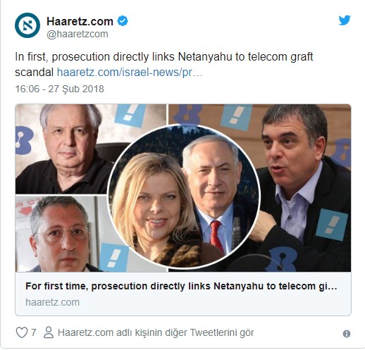
Task: Select 'Haaretz.com adlı kişinin diğer Tweetlerini gör'
Action: click(156, 332)
